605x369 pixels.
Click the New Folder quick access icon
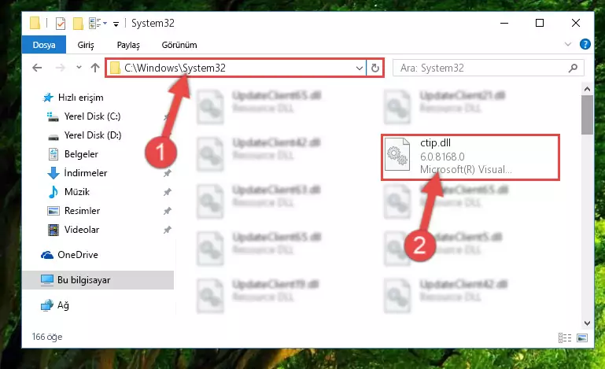[79, 24]
